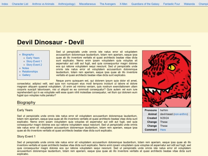Jump to Early Years in contents box

point(33,58)
